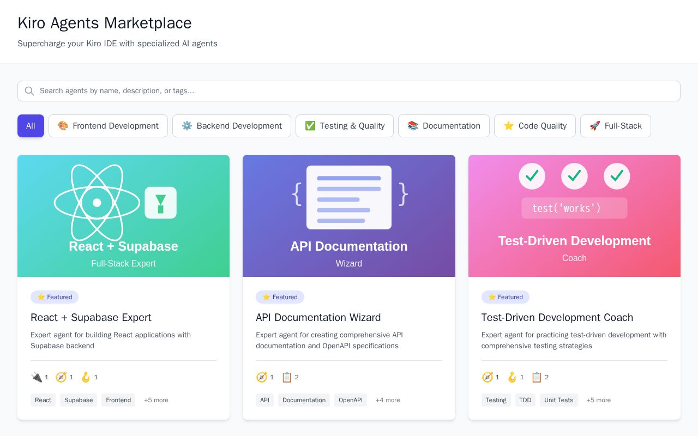Click the React atom logo illustration
Image resolution: width=698 pixels, height=436 pixels.
click(x=97, y=203)
